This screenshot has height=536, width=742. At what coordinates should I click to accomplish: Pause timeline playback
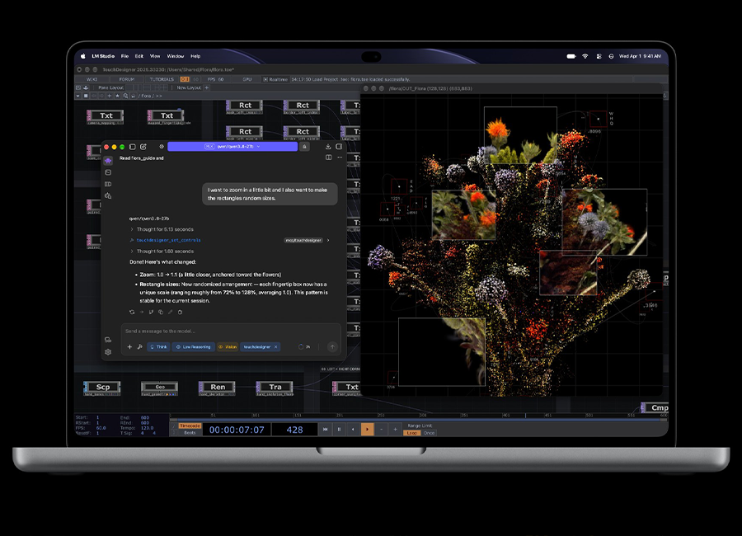pyautogui.click(x=340, y=430)
